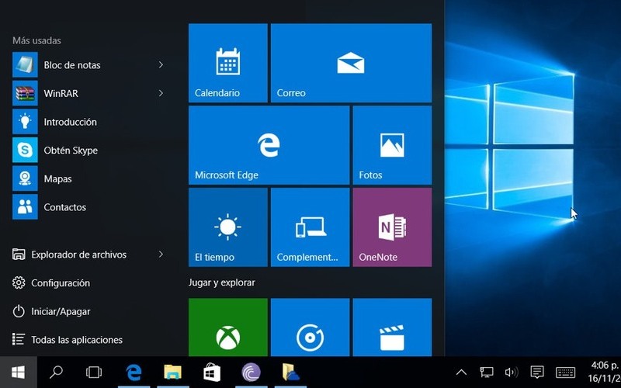Launch Edge from the taskbar
The width and height of the screenshot is (621, 388).
[x=134, y=372]
